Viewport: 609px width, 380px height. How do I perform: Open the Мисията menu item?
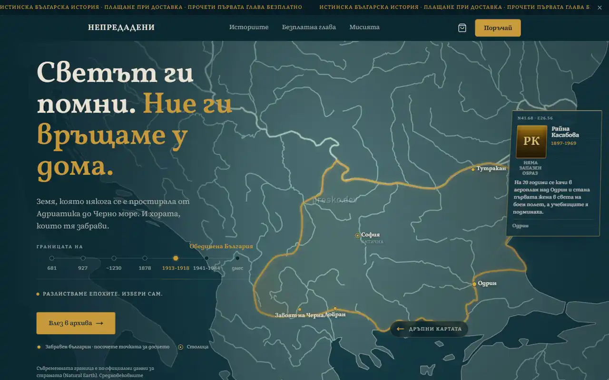pyautogui.click(x=364, y=27)
